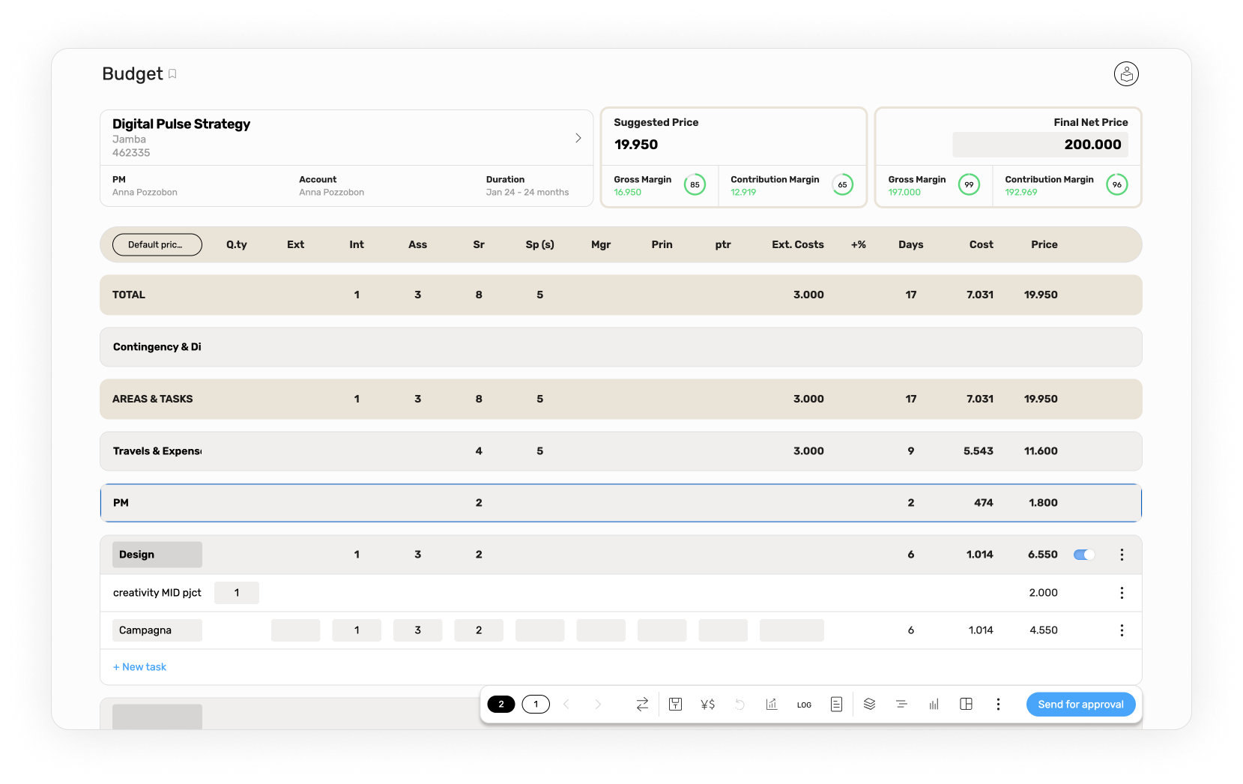The width and height of the screenshot is (1243, 784).
Task: Click the Sp (s) column header
Action: (x=540, y=244)
